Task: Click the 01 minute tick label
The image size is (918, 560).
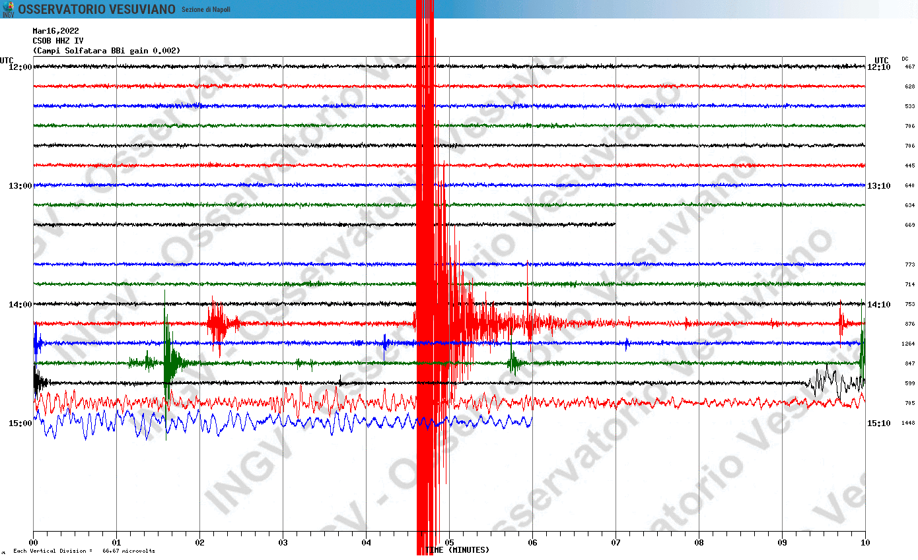Action: 116,543
